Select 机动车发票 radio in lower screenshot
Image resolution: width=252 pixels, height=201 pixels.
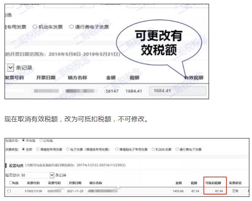point(153,149)
